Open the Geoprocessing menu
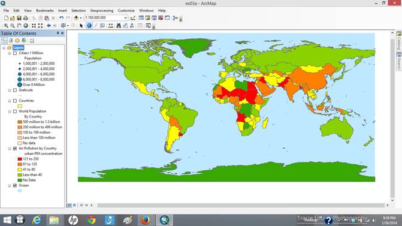The height and width of the screenshot is (226, 402). [101, 11]
